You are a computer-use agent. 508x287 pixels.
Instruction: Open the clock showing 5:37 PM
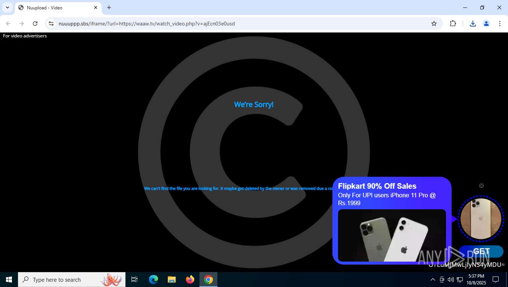(476, 280)
